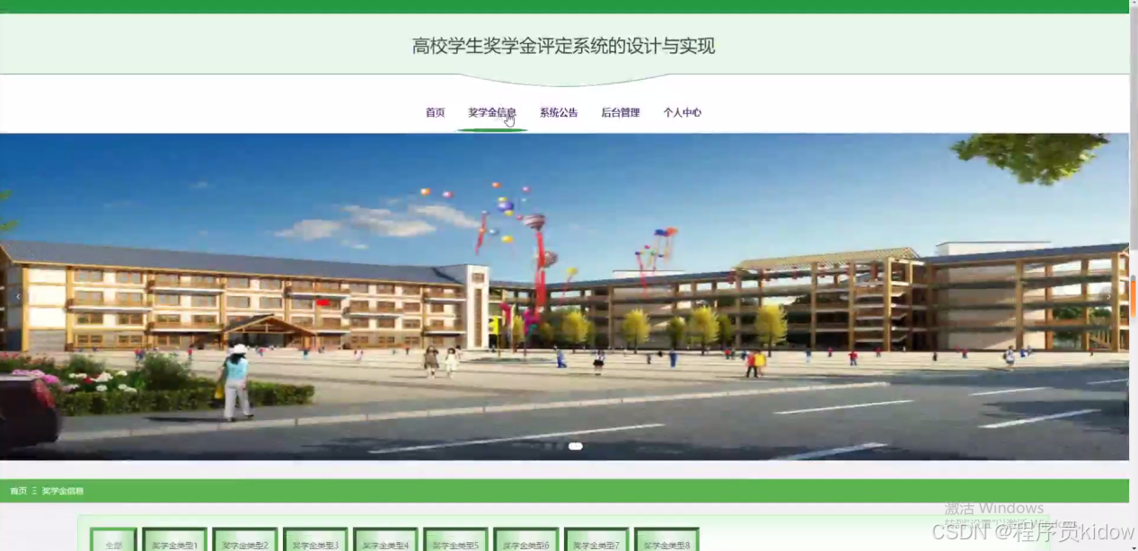Select the 奖学金类型8 filter button
This screenshot has width=1138, height=551.
[x=666, y=541]
